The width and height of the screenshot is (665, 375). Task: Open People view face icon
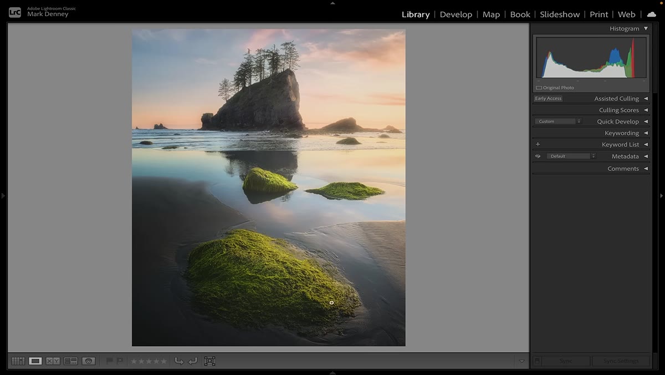(89, 361)
